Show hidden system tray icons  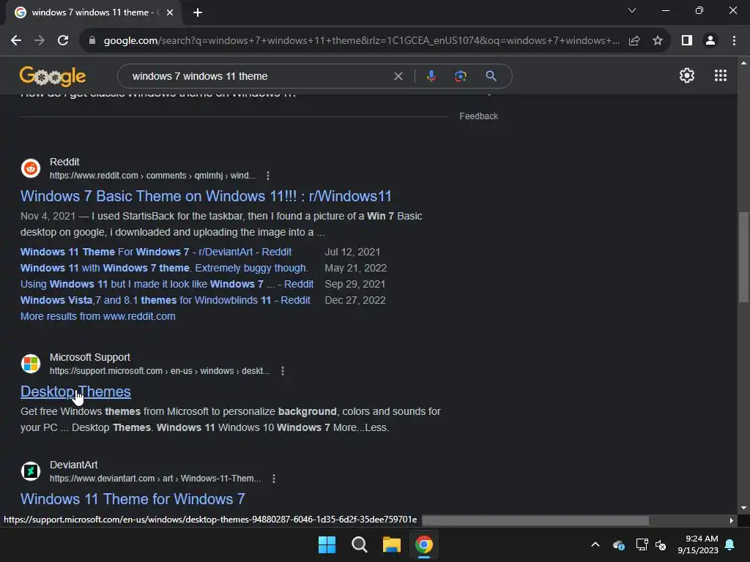point(595,544)
